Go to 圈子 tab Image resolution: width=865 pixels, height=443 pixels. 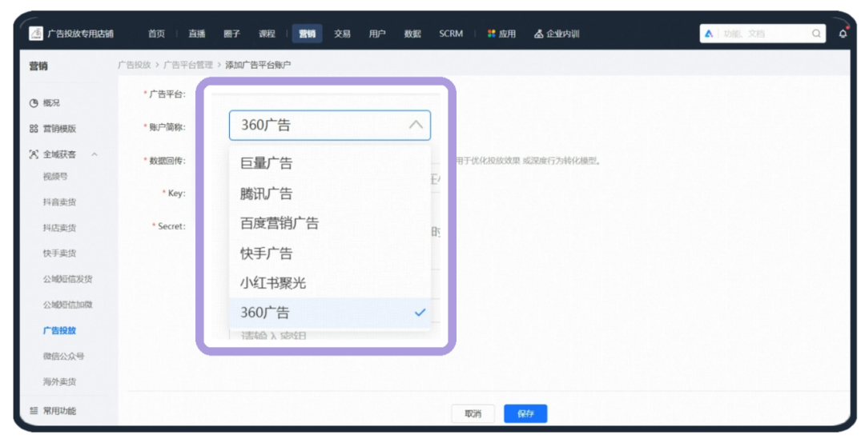[231, 34]
